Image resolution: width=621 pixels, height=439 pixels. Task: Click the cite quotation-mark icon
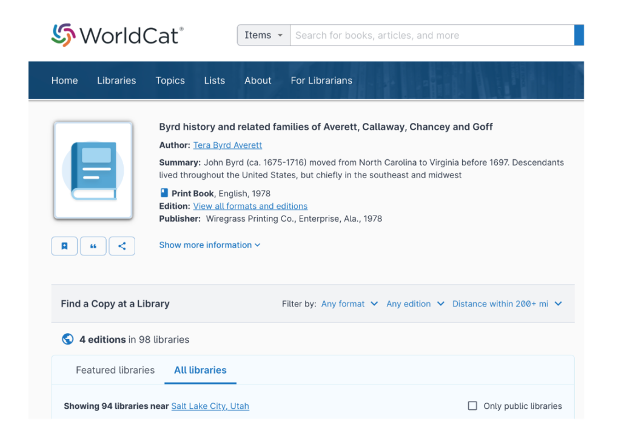93,246
